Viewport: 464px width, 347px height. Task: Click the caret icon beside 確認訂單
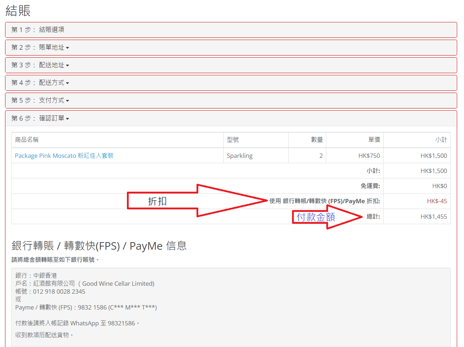[x=67, y=119]
